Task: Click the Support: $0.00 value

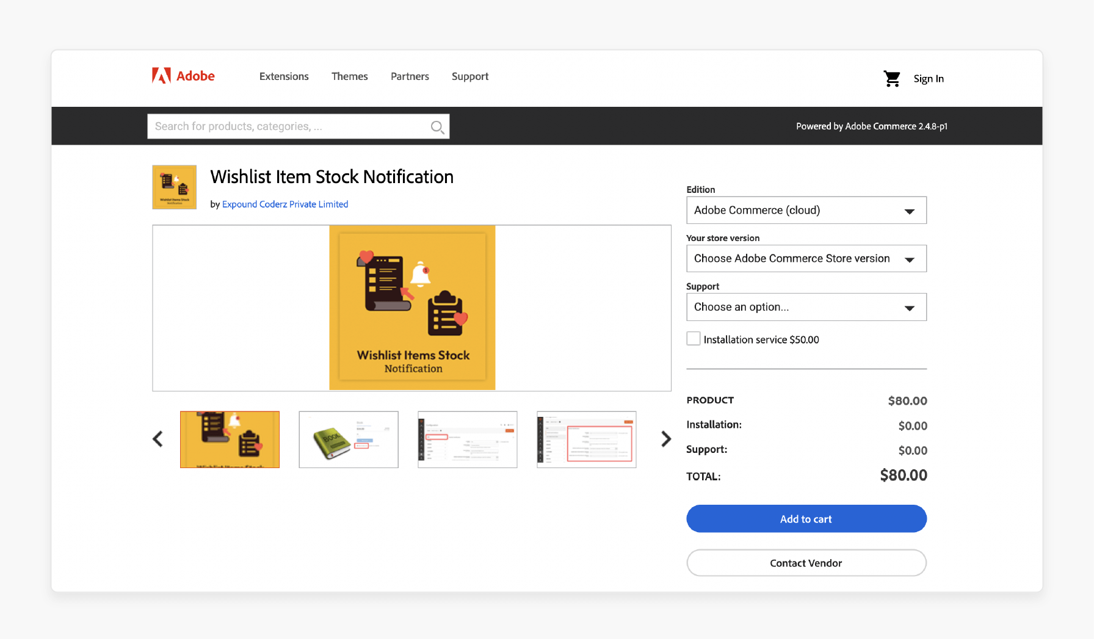Action: click(x=913, y=450)
